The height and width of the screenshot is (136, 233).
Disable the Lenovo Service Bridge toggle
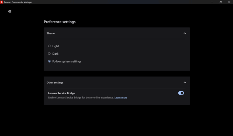coord(181,93)
